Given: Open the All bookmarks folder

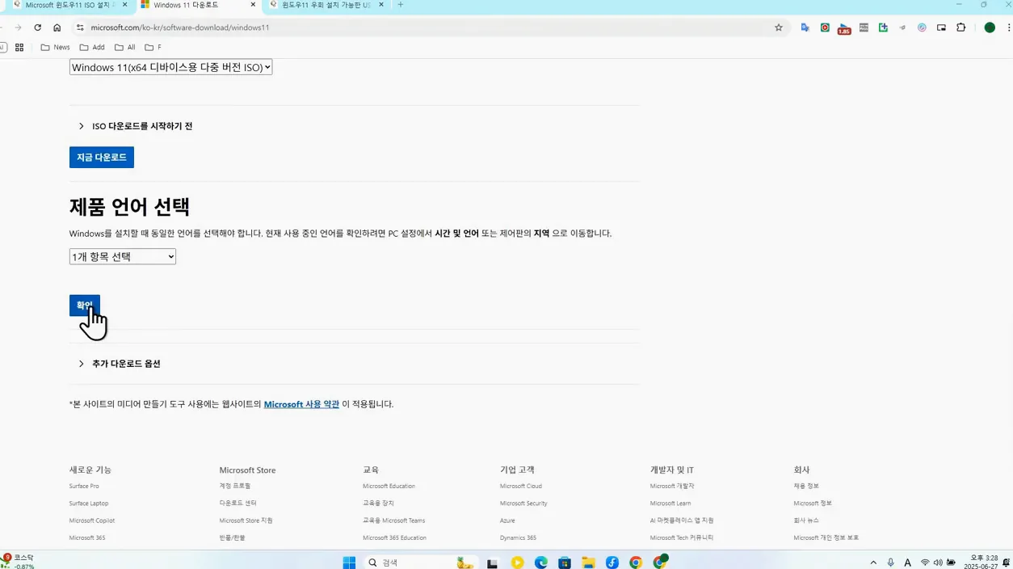Looking at the screenshot, I should pos(125,47).
